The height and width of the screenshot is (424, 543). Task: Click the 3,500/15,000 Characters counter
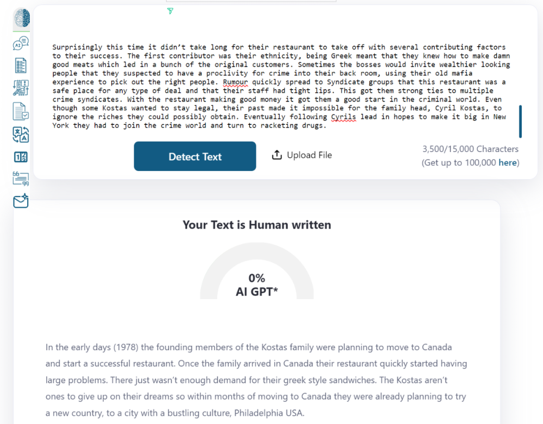pyautogui.click(x=470, y=149)
